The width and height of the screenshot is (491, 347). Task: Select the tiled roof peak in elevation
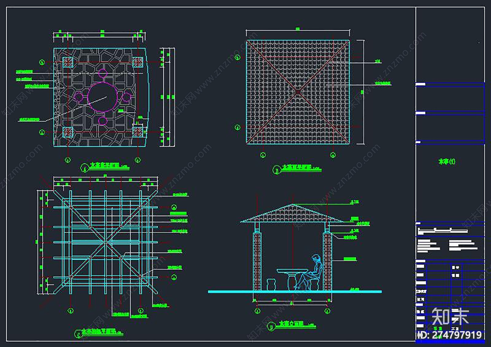(292, 213)
